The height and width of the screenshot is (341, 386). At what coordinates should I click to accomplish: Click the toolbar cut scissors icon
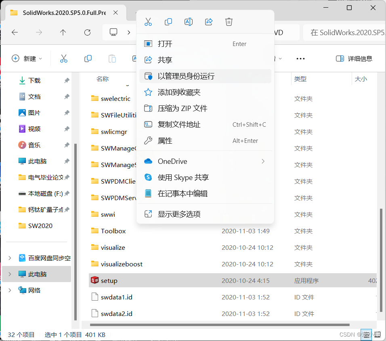coord(64,59)
